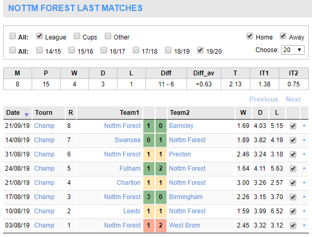Go to Next matches page
This screenshot has height=237, width=312.
pyautogui.click(x=294, y=99)
